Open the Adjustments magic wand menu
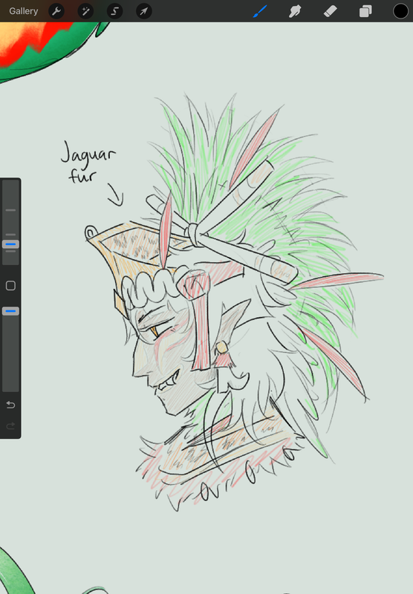 click(85, 11)
